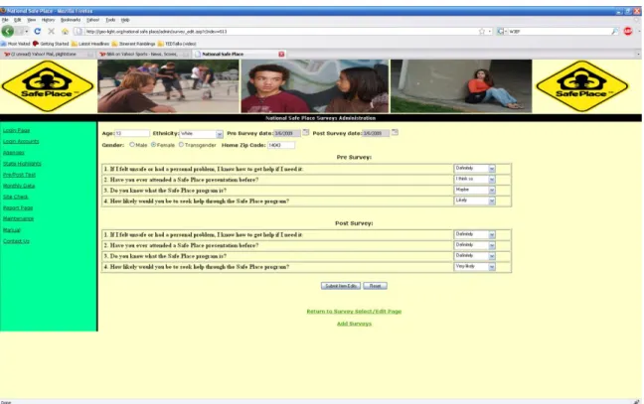Go back with the green Back arrow

(x=7, y=31)
